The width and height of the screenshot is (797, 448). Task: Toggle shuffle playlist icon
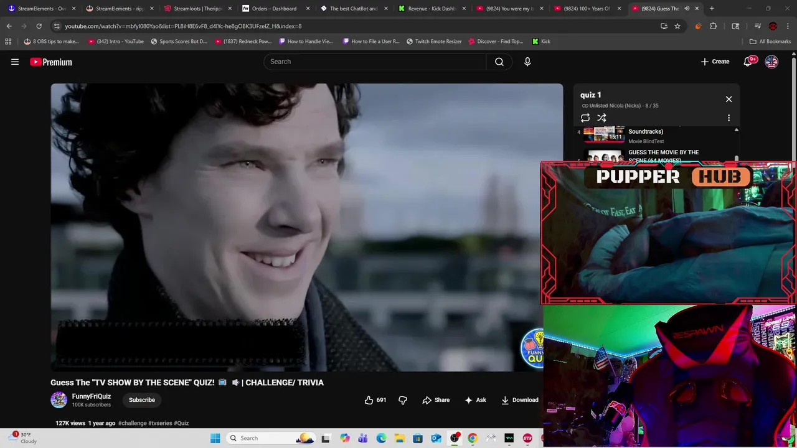pyautogui.click(x=601, y=118)
